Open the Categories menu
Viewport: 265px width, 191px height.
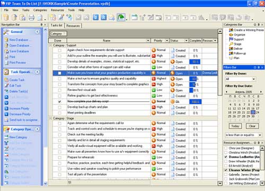point(40,10)
